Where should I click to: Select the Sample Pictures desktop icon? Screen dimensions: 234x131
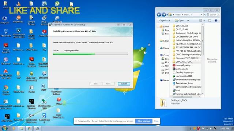point(31,20)
